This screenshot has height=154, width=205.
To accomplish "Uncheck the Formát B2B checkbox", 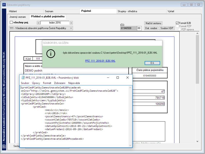I will pos(177,23).
